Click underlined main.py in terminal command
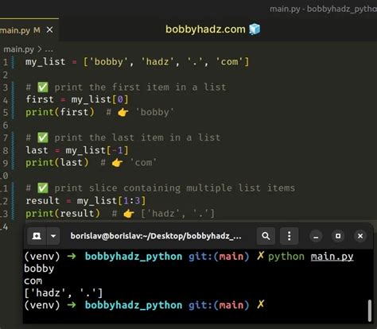This screenshot has height=329, width=377. click(x=332, y=257)
